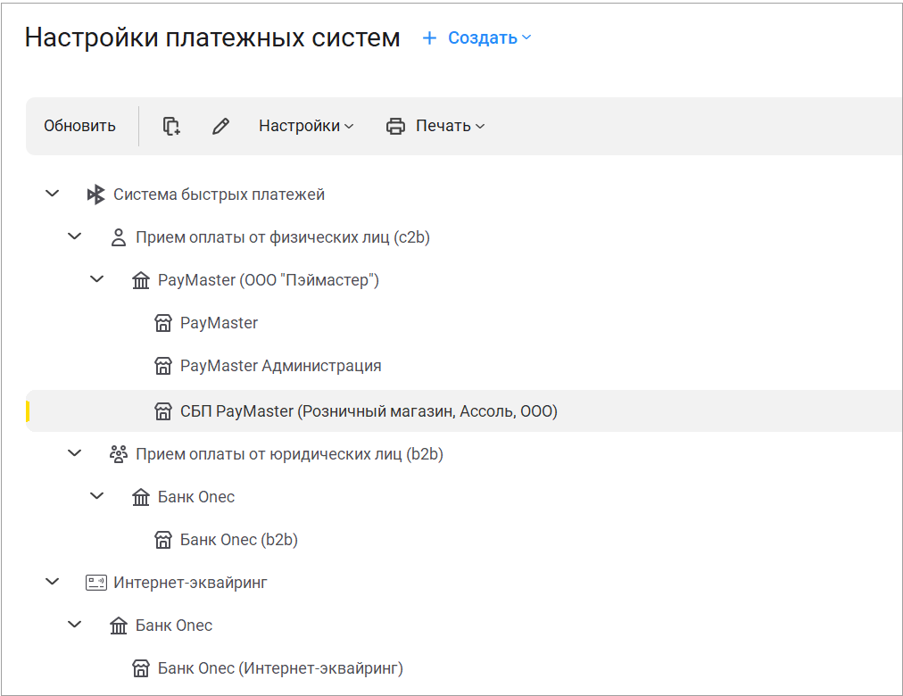Image resolution: width=903 pixels, height=696 pixels.
Task: Collapse the Прием оплаты от физических лиц node
Action: [75, 236]
